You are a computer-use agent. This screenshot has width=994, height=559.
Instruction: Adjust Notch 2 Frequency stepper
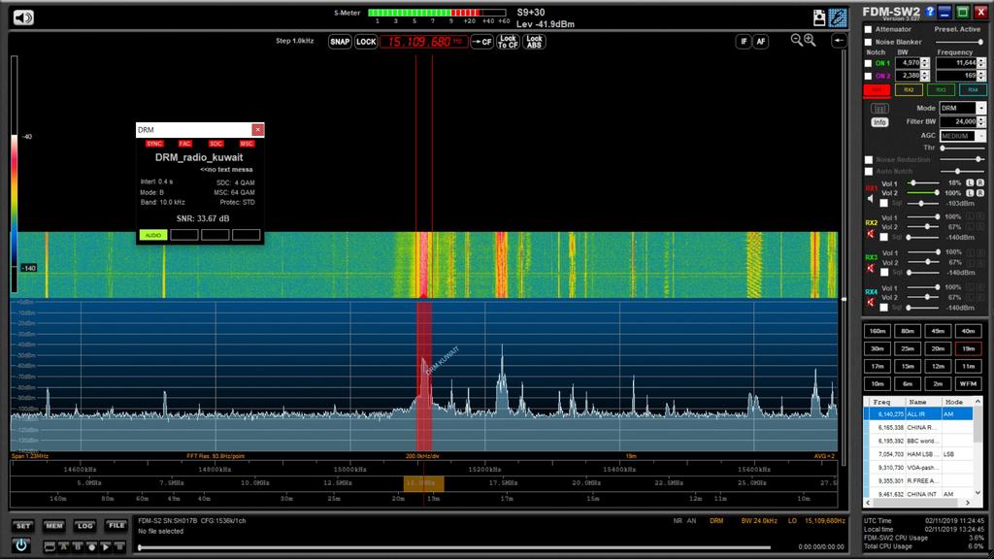[982, 76]
